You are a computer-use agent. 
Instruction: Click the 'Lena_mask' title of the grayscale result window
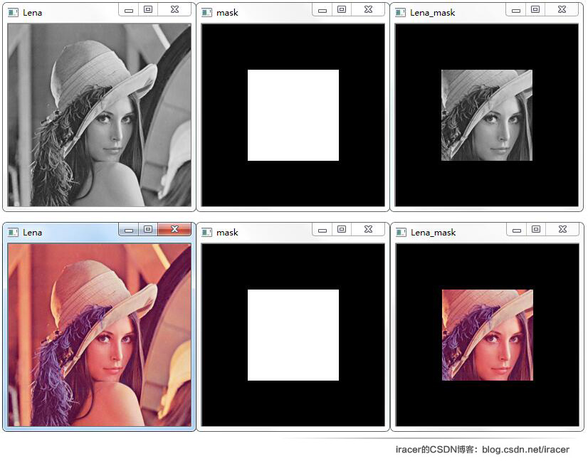click(x=432, y=13)
